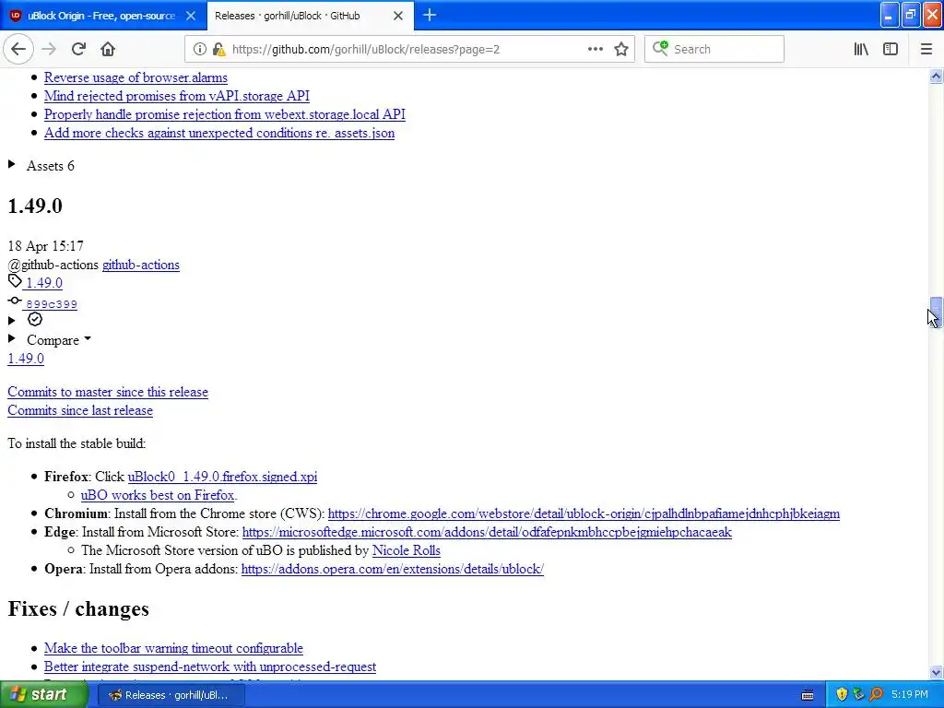This screenshot has height=708, width=944.
Task: Click the network tray icon
Action: click(858, 694)
